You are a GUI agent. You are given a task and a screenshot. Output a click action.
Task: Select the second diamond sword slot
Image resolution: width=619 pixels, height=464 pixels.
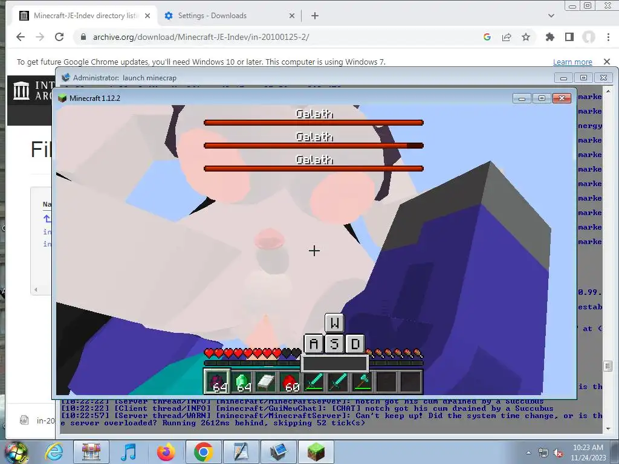point(338,382)
